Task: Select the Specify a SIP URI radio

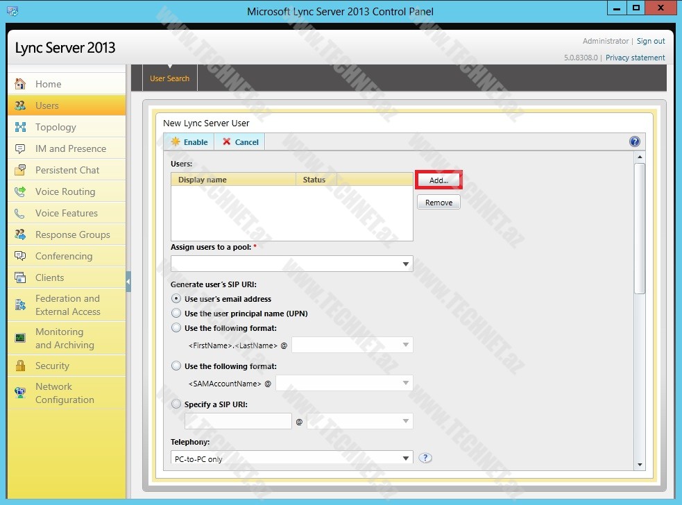Action: point(176,404)
